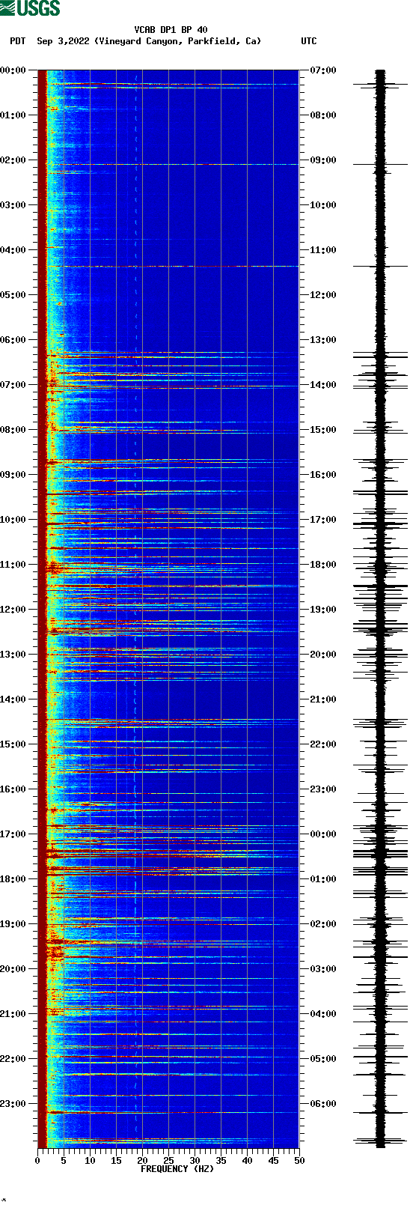Click the 18:00 UTC right-axis label

323,565
